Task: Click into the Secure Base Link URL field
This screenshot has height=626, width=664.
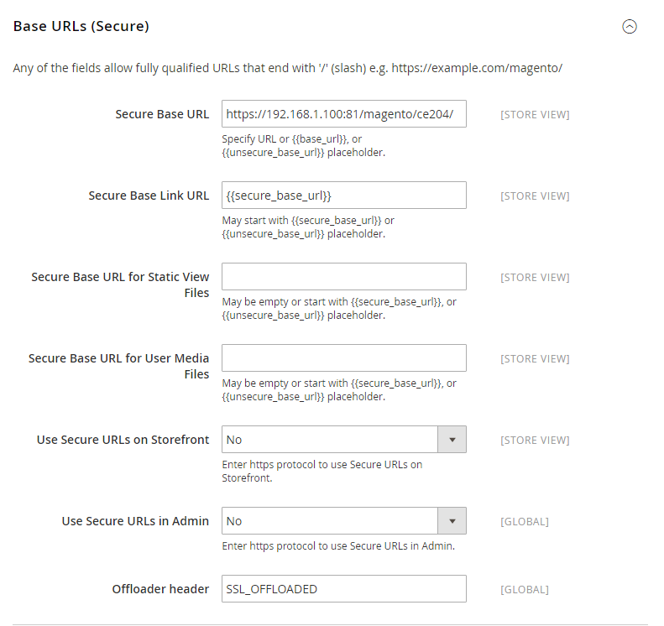Action: (344, 196)
